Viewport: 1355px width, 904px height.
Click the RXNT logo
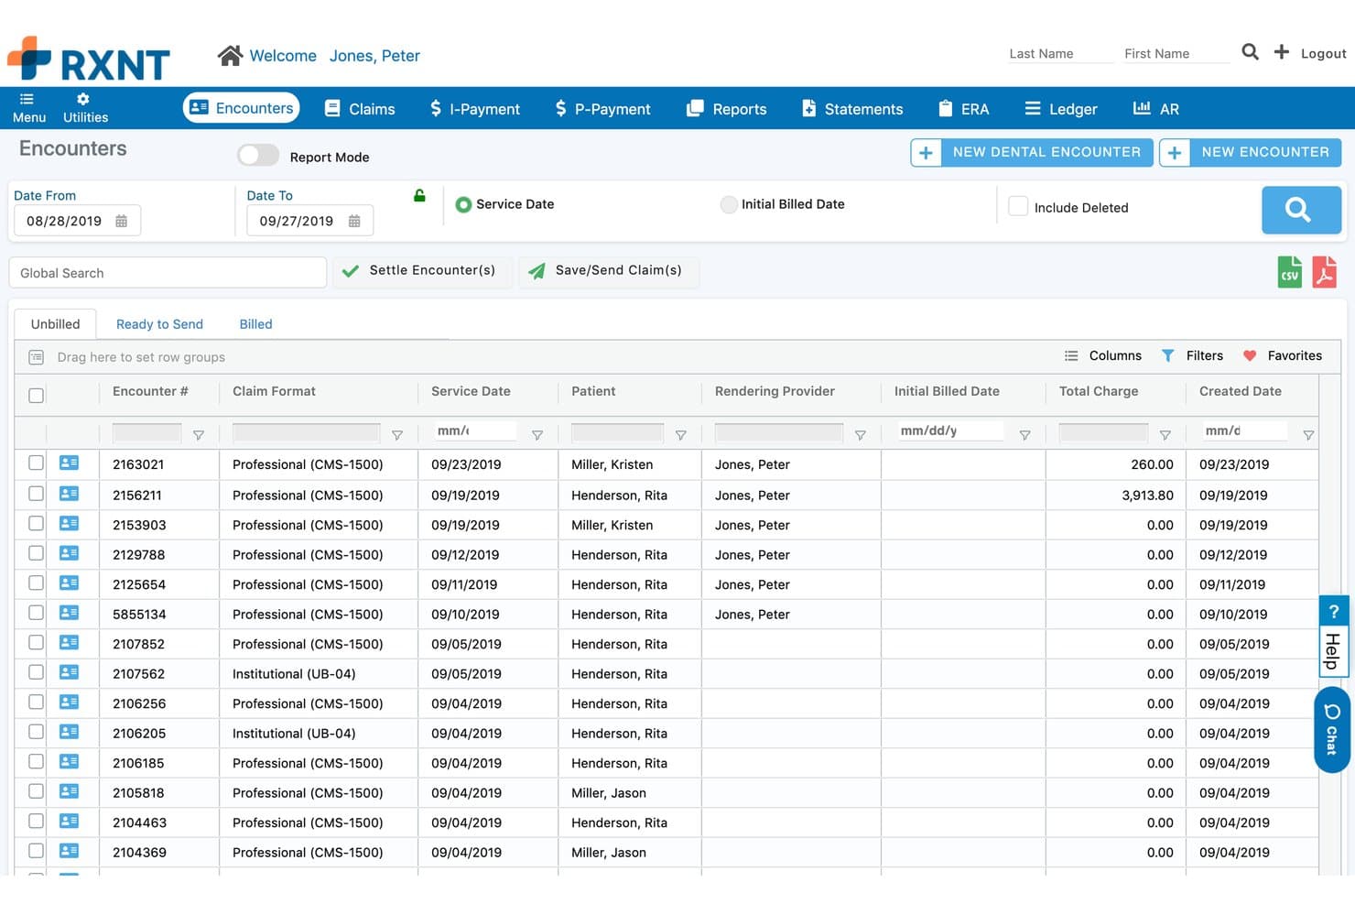click(x=89, y=60)
